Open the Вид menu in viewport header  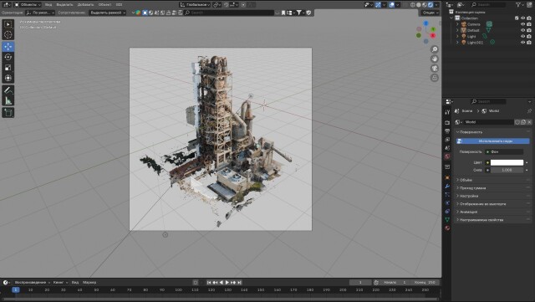[x=48, y=5]
